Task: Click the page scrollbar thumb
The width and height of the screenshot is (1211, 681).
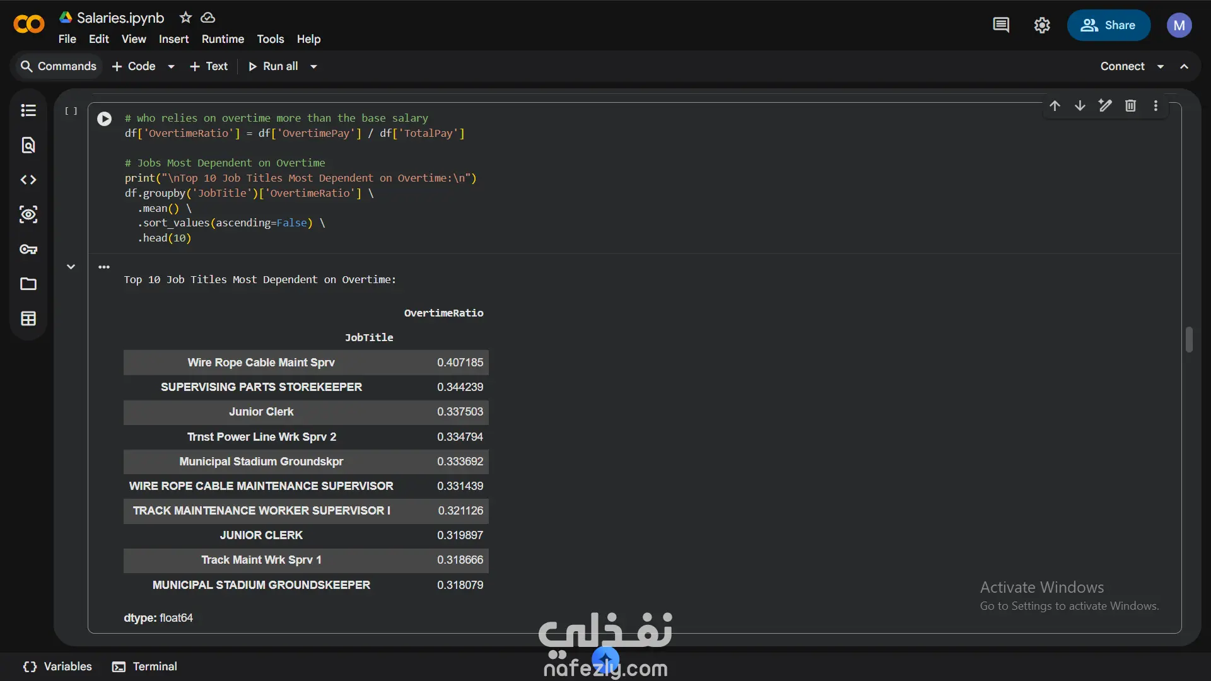Action: coord(1189,339)
